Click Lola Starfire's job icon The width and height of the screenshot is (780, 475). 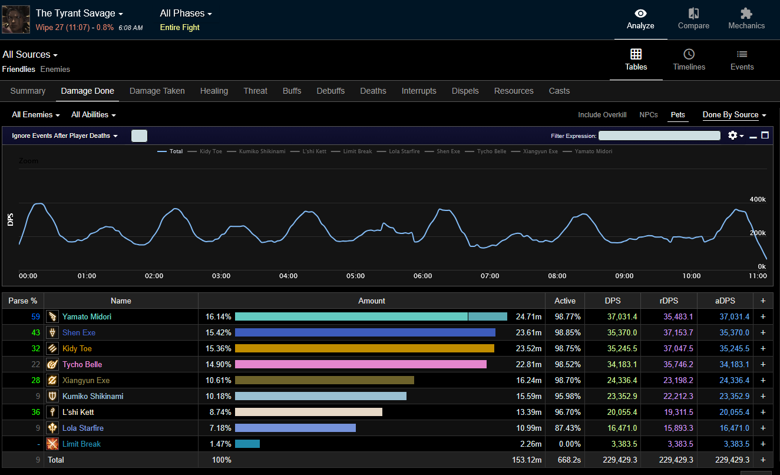(53, 428)
